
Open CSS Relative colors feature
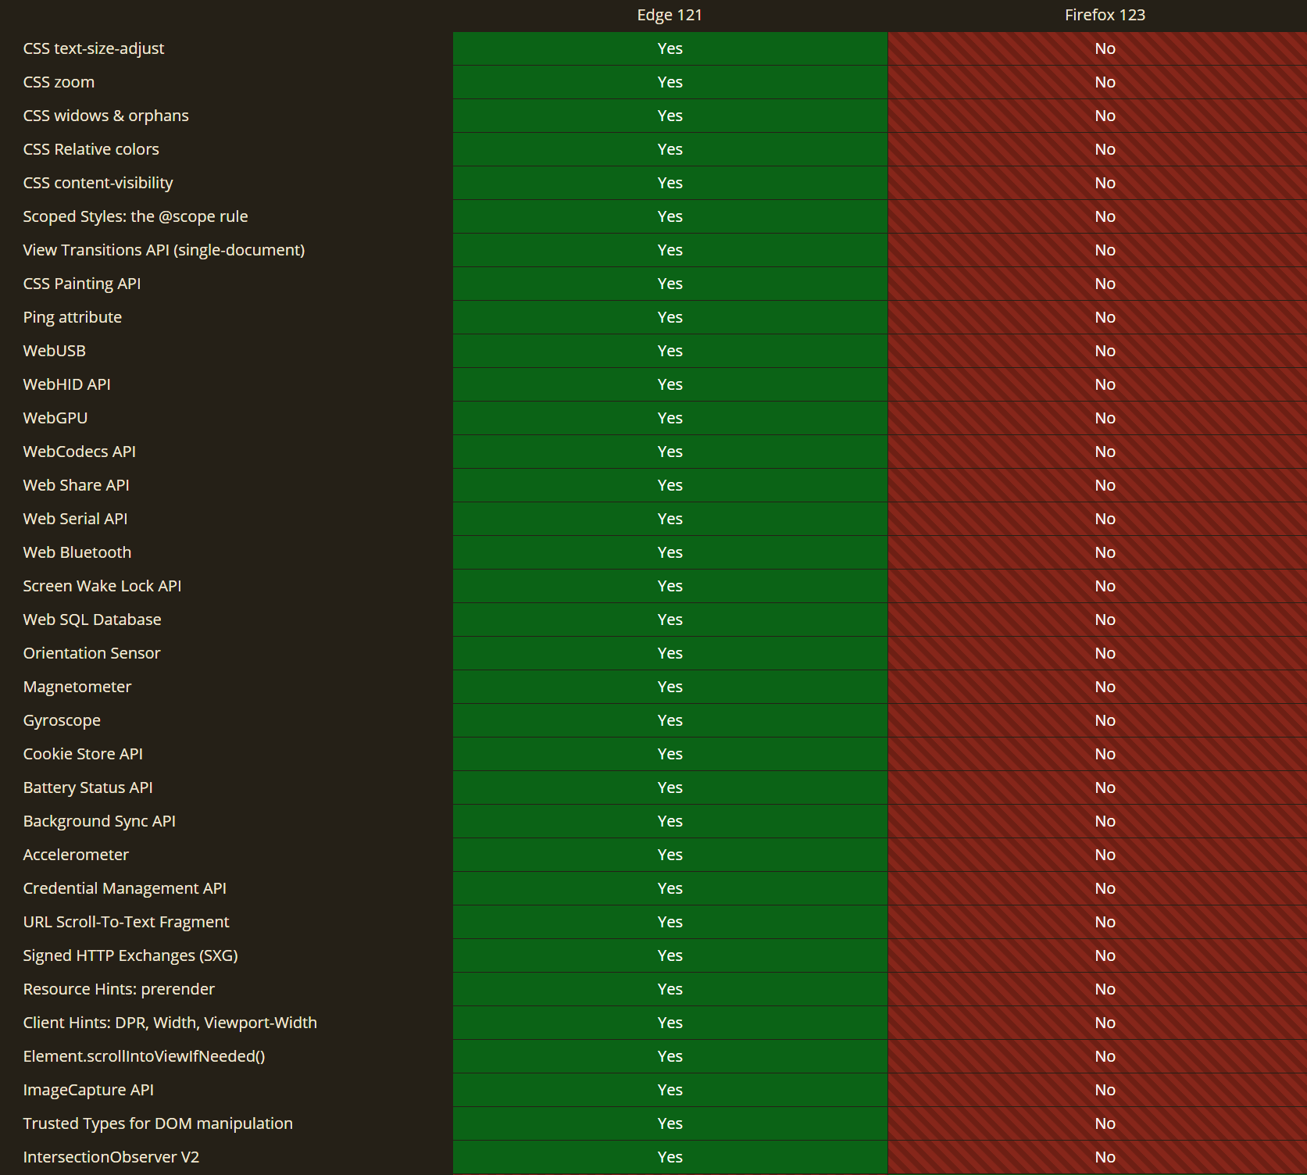click(x=91, y=149)
